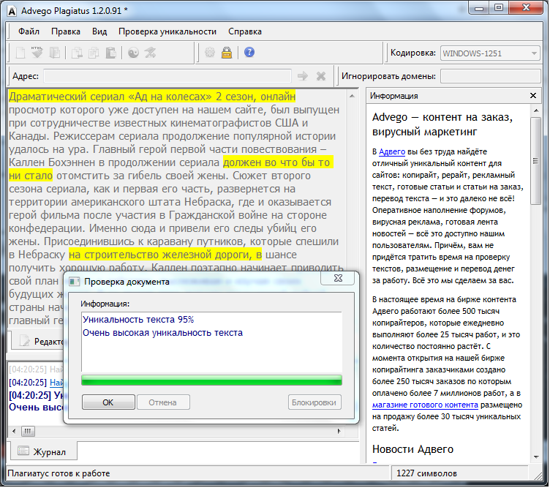Click highlighted phrase должен во что бы то

(276, 162)
